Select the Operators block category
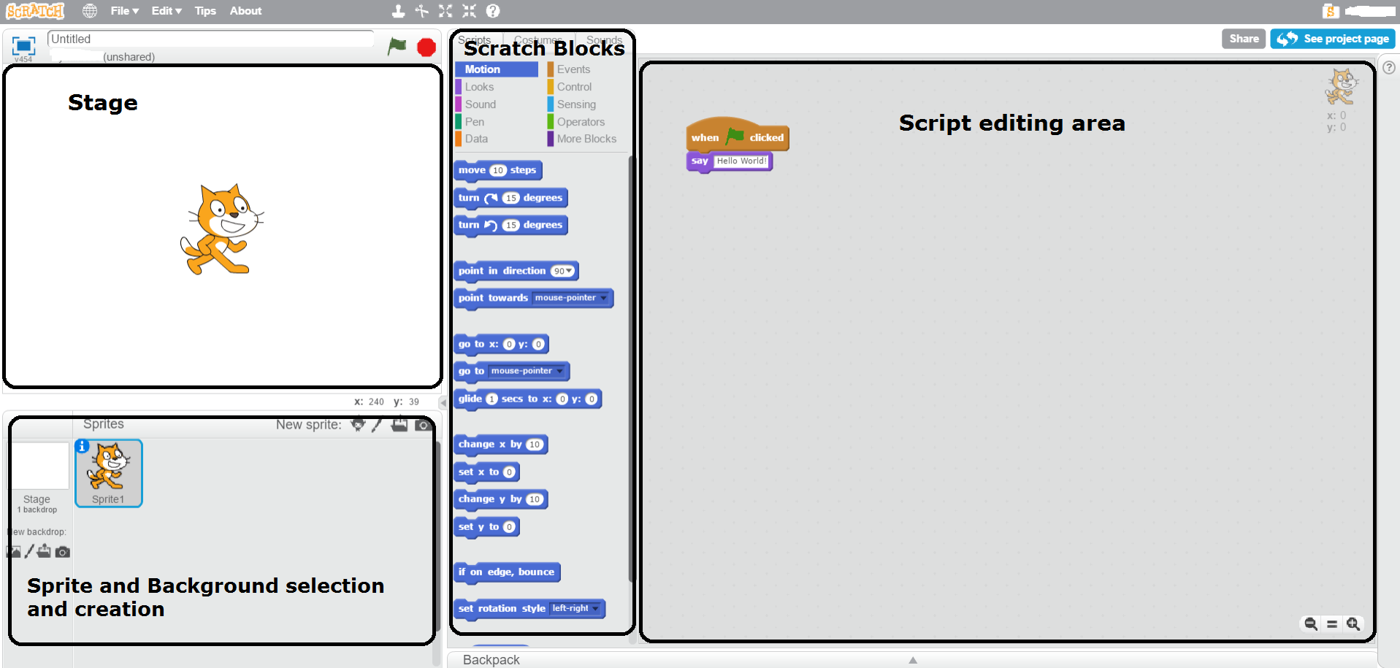This screenshot has height=668, width=1400. (x=586, y=122)
